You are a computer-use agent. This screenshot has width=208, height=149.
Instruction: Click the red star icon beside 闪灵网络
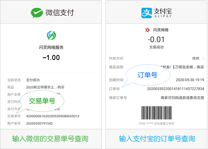point(148,30)
